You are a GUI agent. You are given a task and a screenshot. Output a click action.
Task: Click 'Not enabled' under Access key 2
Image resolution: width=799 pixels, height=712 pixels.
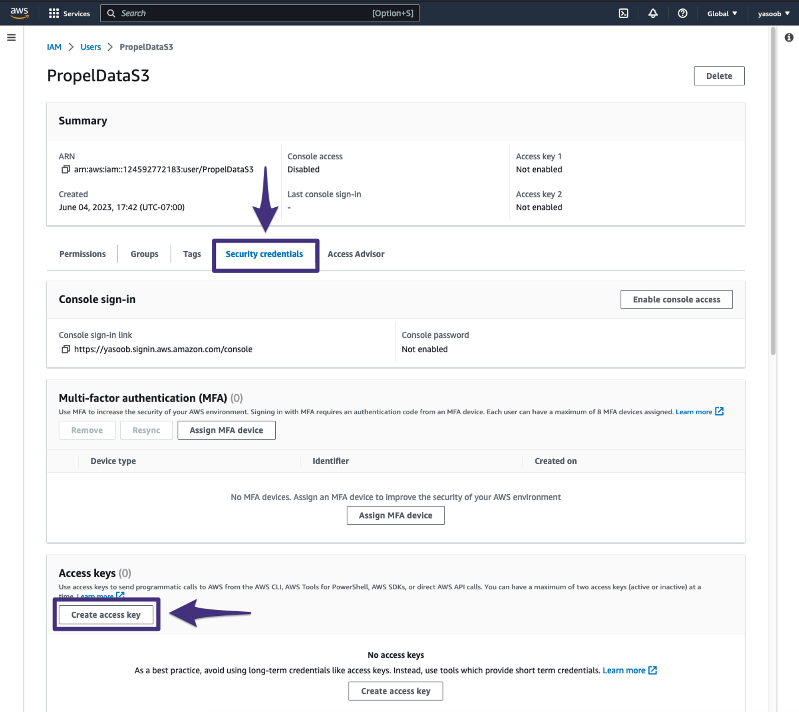[x=539, y=207]
